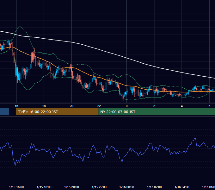215x190 pixels.
Task: Click the '1/15 18:00' oscillator time label
Action: 44,187
